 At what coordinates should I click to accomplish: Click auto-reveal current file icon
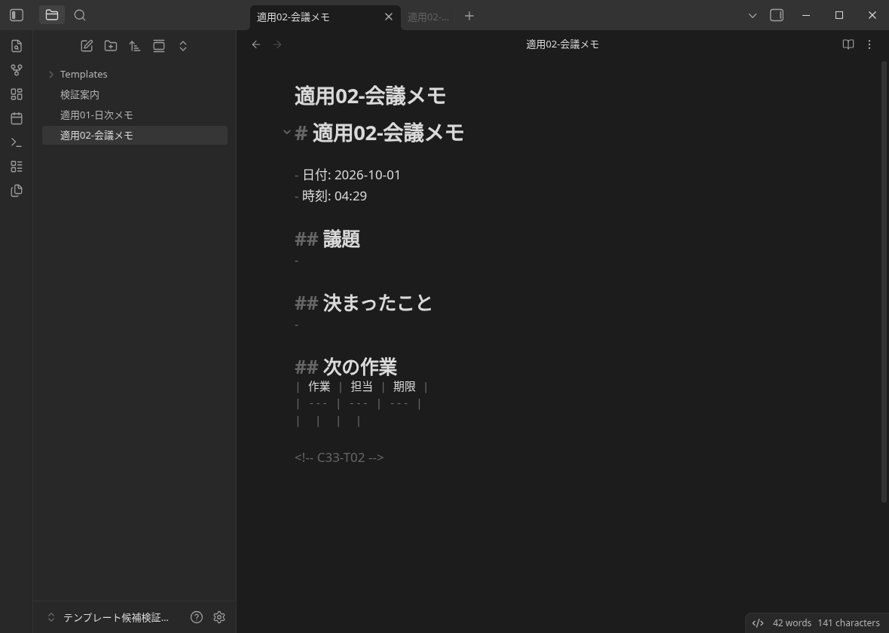(159, 46)
